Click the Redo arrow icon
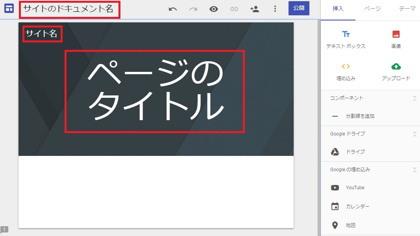Screen dimensions: 420x236 click(x=193, y=9)
